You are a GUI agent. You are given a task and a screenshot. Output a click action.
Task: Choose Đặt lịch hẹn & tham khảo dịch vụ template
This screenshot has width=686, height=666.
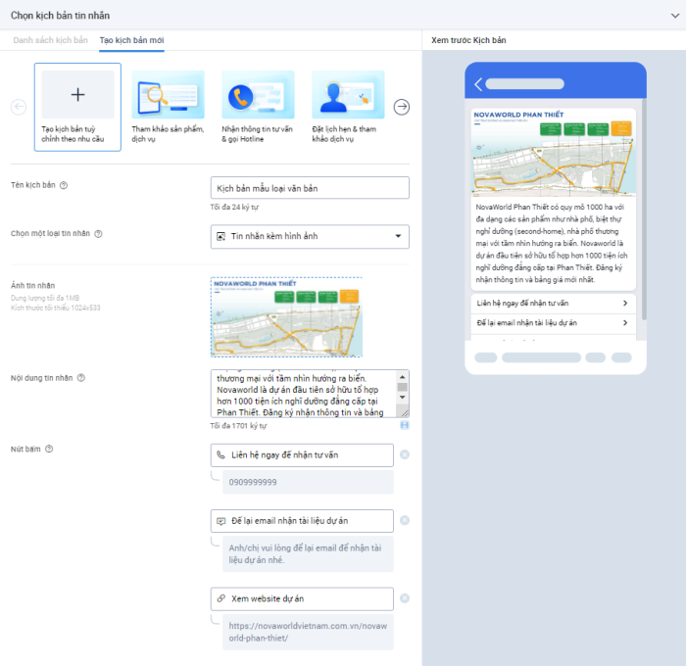348,107
